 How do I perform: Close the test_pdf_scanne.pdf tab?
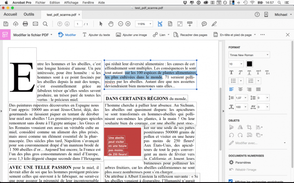tap(79, 15)
